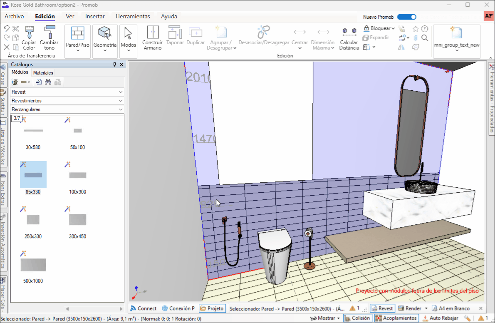Open the Herramientas ribbon tab

(x=133, y=16)
